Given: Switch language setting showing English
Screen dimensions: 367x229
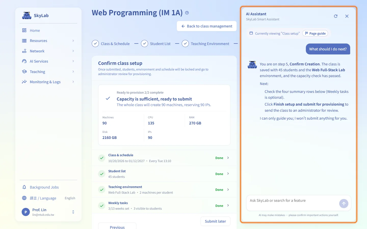Looking at the screenshot, I should pyautogui.click(x=48, y=198).
